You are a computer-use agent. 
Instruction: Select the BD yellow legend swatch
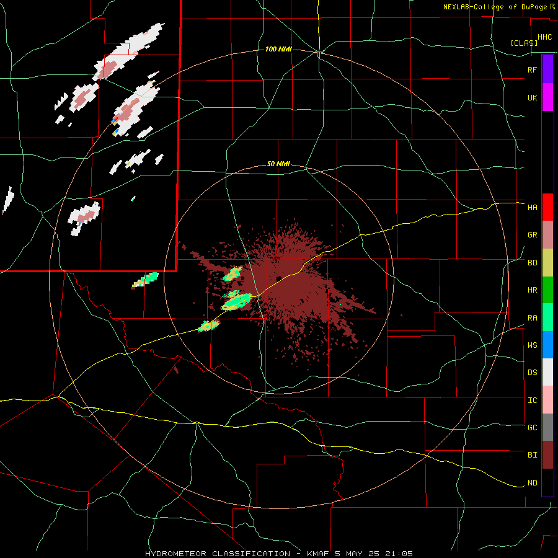547,263
